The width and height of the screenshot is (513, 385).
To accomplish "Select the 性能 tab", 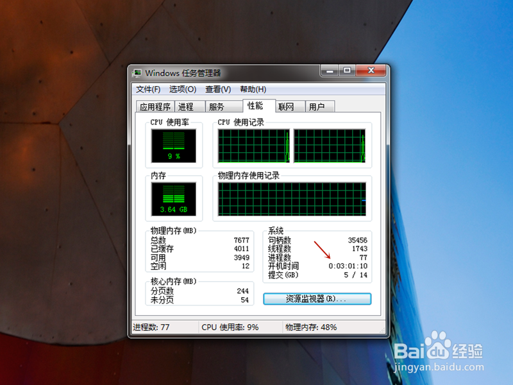I will 259,105.
